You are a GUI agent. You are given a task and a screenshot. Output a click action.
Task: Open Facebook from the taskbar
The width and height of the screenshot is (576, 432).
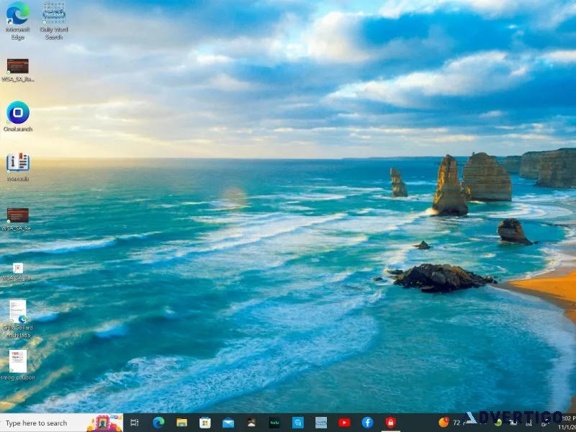tap(367, 423)
